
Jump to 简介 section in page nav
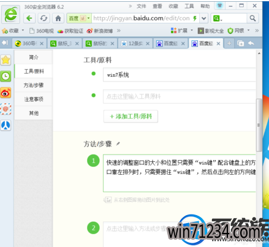(x=34, y=57)
